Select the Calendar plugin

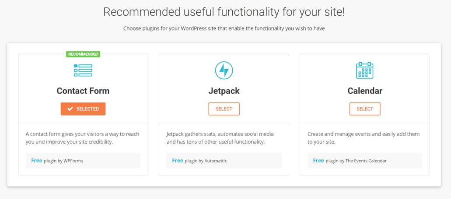[x=365, y=109]
